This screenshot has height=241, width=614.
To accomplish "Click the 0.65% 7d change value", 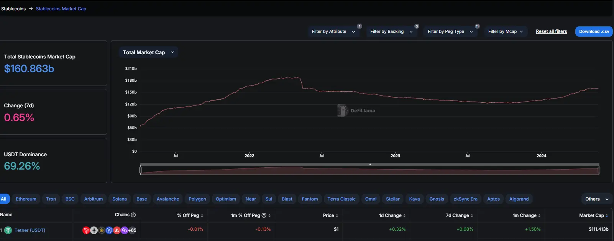I will pyautogui.click(x=19, y=118).
